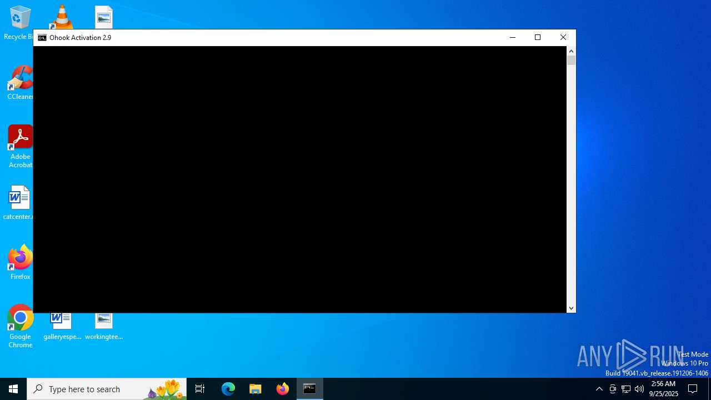
Task: Open the Adobe Acrobat desktop shortcut
Action: 20,147
